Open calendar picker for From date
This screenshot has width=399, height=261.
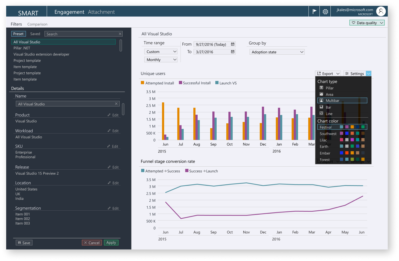233,44
